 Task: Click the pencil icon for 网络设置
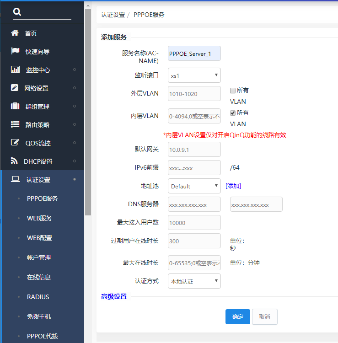click(x=15, y=88)
